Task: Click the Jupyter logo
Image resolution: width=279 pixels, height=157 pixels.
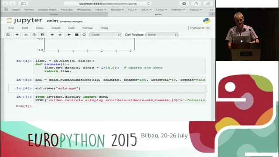Action: [x=24, y=20]
